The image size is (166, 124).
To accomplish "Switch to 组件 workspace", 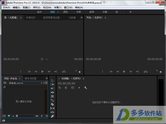I will click(39, 12).
